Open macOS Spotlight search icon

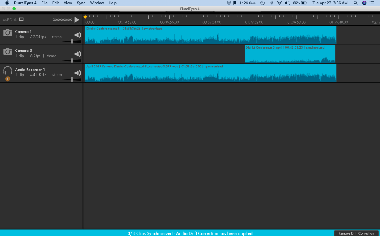pos(355,3)
